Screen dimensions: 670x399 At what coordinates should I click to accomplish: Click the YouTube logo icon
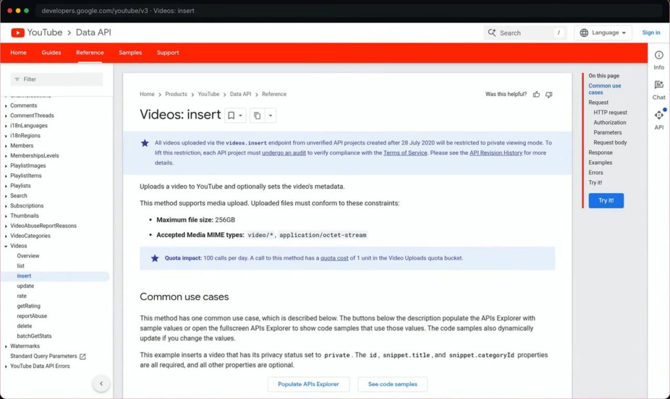coord(18,33)
